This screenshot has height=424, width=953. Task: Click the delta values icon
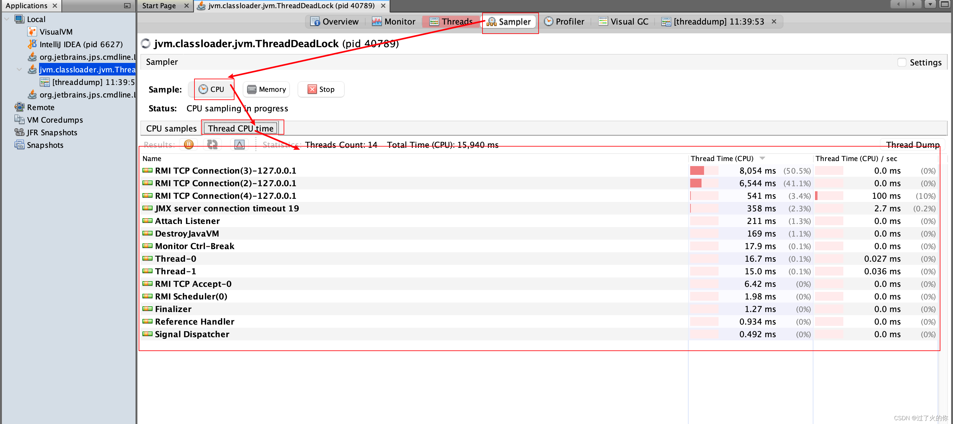[240, 144]
